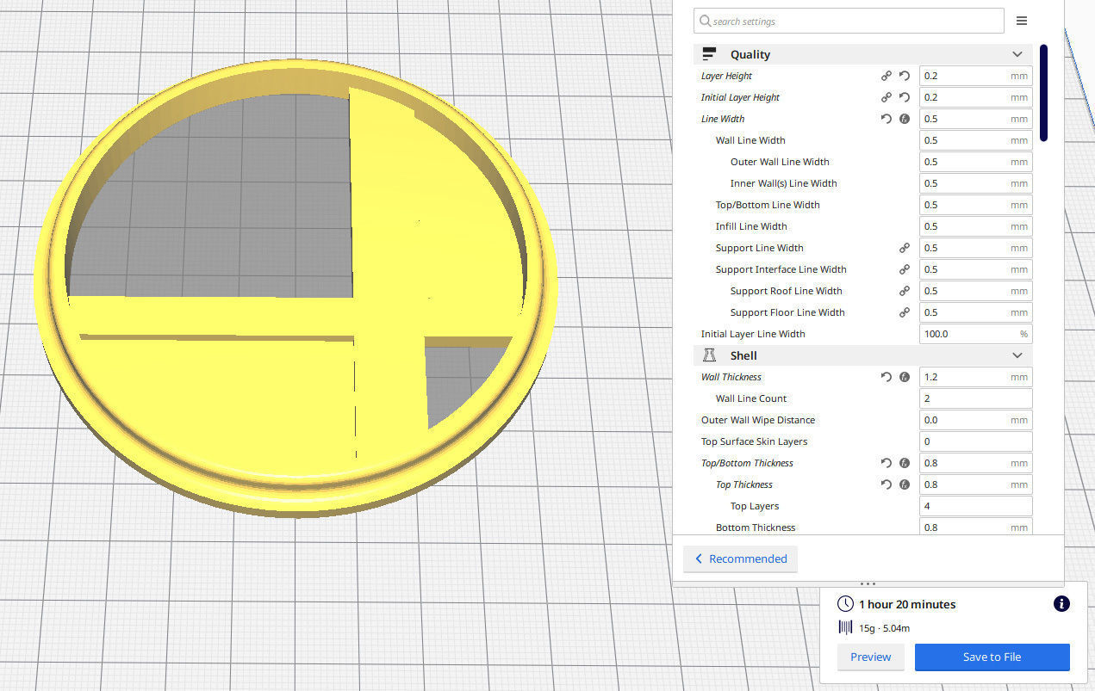
Task: Edit the Inner Wall(s) Line Width field
Action: (x=975, y=183)
